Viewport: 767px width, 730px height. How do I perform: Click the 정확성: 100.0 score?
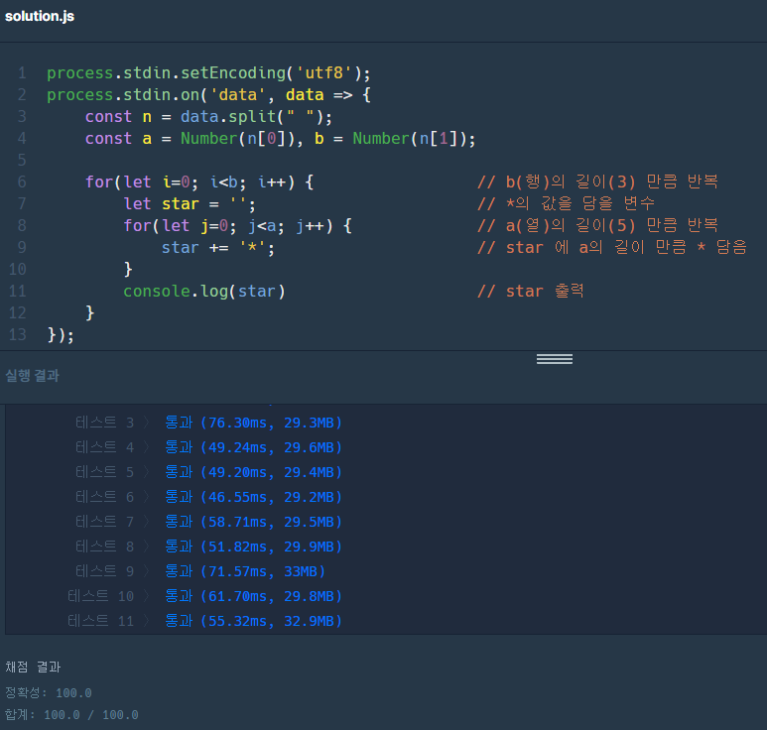pos(49,693)
